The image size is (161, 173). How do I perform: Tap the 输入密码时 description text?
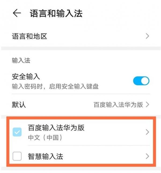point(55,86)
